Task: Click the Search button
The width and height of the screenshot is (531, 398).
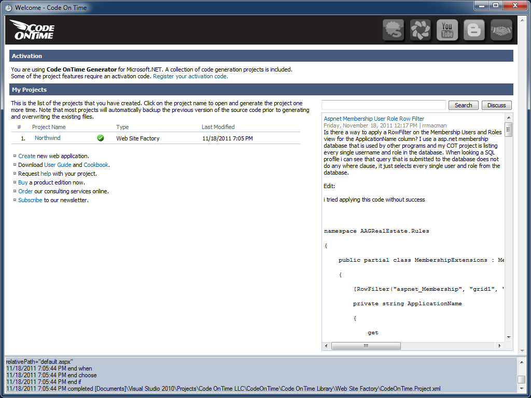Action: (x=463, y=105)
